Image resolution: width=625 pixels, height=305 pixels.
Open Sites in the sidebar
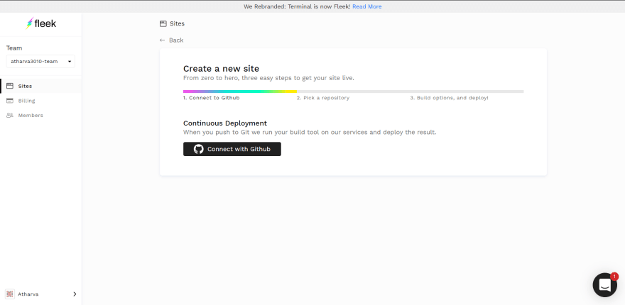(x=40, y=86)
